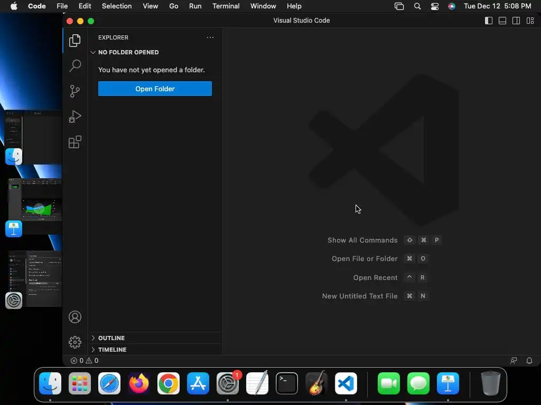Expand the Timeline section
Viewport: 541px width, 405px height.
point(155,350)
